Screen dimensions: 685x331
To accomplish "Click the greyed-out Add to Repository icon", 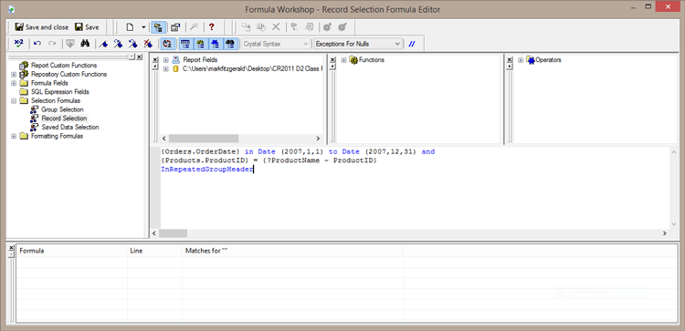I will click(x=327, y=27).
